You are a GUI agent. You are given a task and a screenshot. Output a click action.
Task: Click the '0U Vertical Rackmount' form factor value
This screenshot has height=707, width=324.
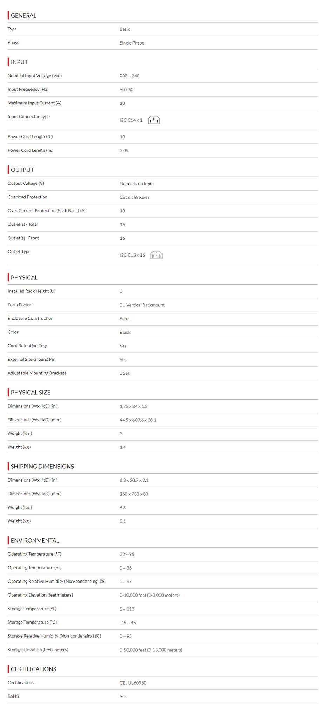[x=142, y=305]
